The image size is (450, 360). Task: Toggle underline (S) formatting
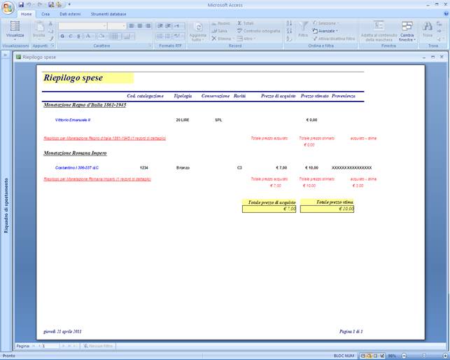[x=78, y=36]
